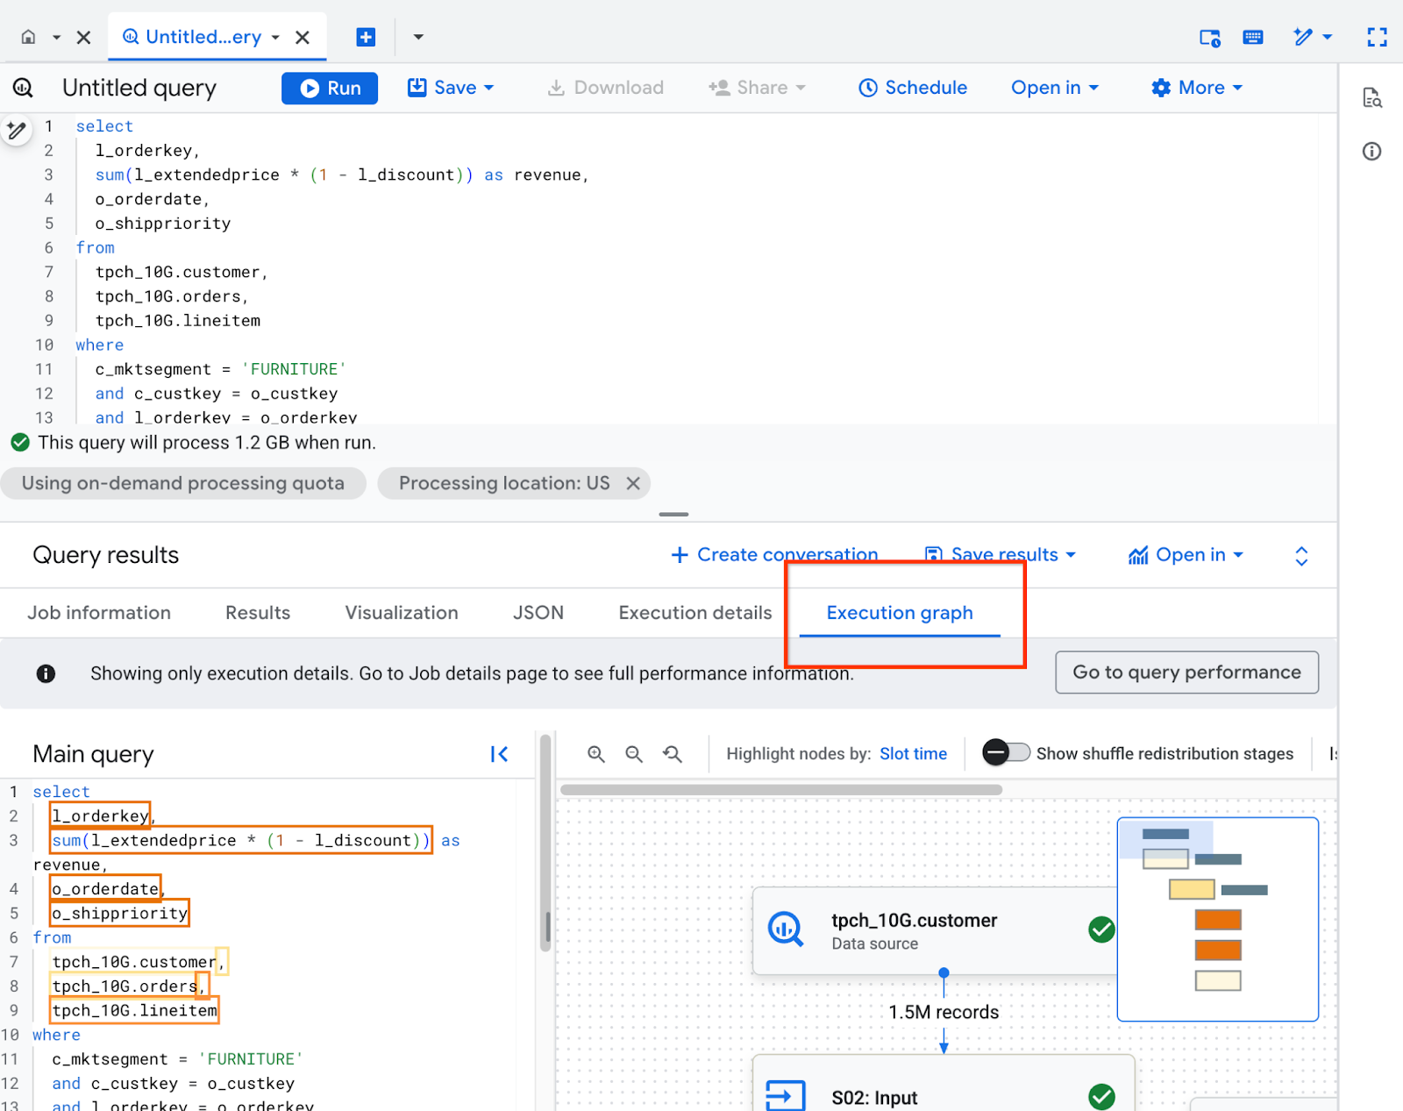Switch to the Execution details tab
This screenshot has height=1111, width=1403.
[x=694, y=613]
